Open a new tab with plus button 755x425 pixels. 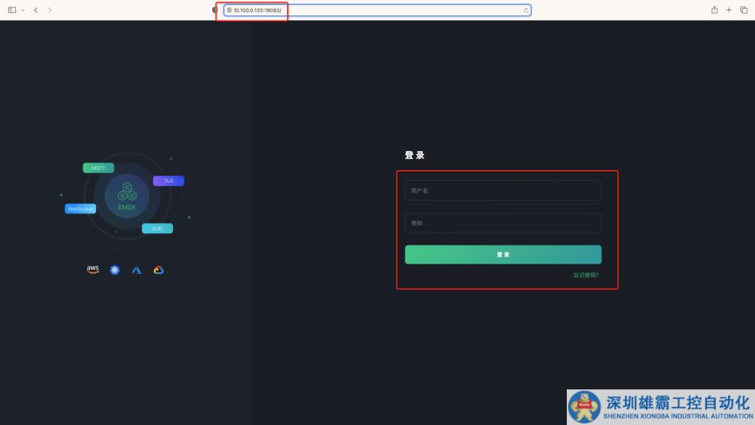tap(729, 10)
